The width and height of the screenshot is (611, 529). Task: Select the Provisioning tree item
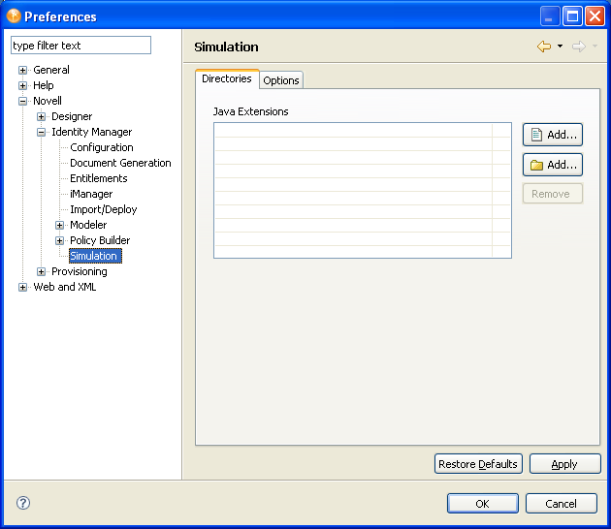(x=80, y=271)
